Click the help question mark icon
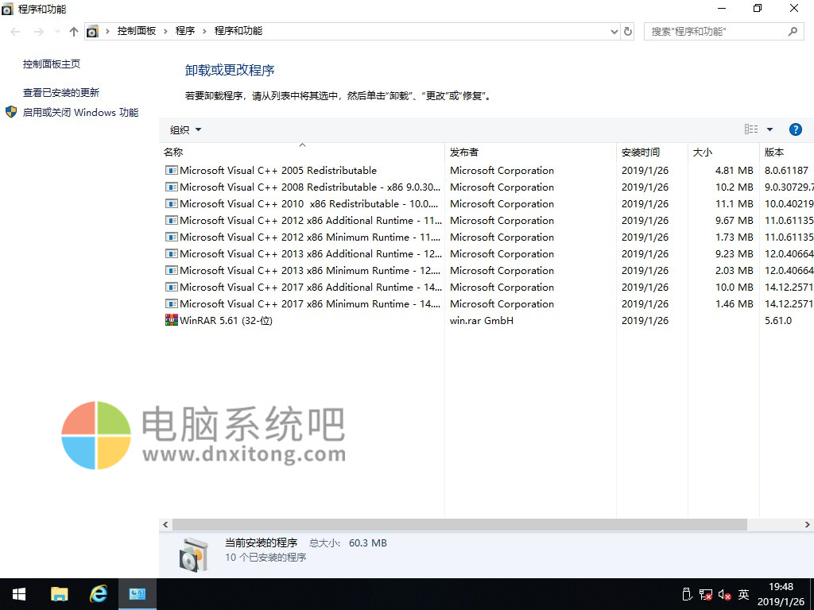The image size is (814, 610). click(795, 129)
